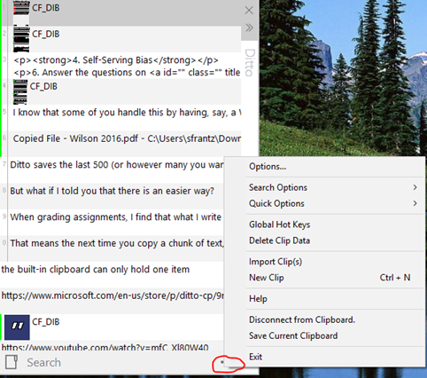Viewport: 427px width, 378px height.
Task: Open the groups icon beside Search
Action: pyautogui.click(x=12, y=362)
